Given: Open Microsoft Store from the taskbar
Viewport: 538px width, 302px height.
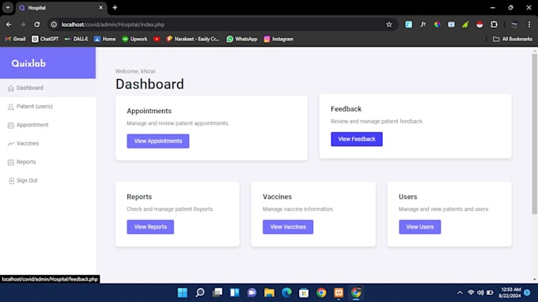Looking at the screenshot, I should coord(304,293).
